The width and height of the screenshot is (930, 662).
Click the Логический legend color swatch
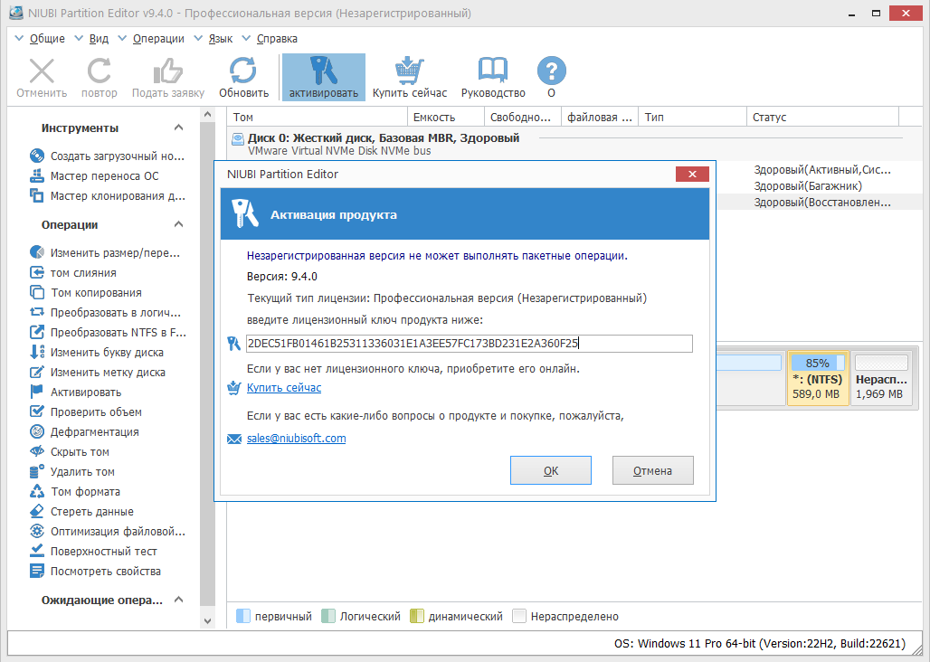328,616
